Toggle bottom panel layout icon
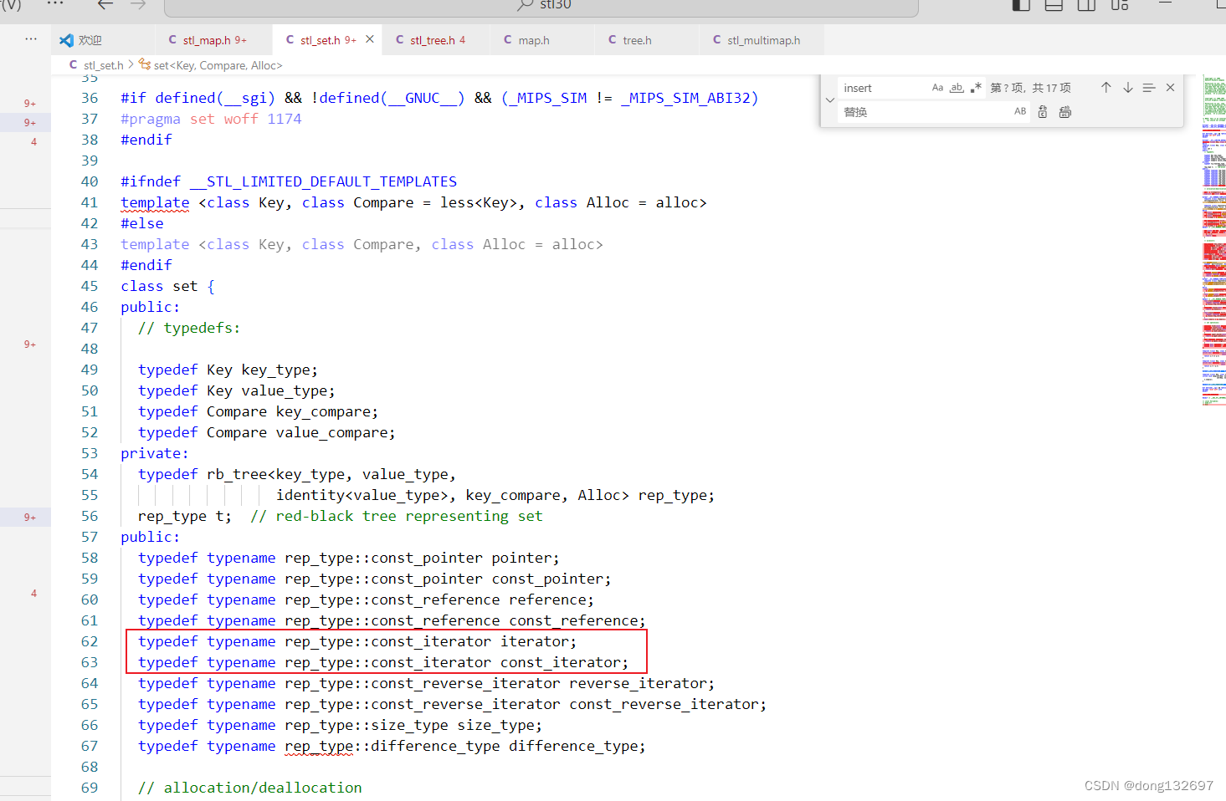The width and height of the screenshot is (1226, 801). pos(1054,5)
